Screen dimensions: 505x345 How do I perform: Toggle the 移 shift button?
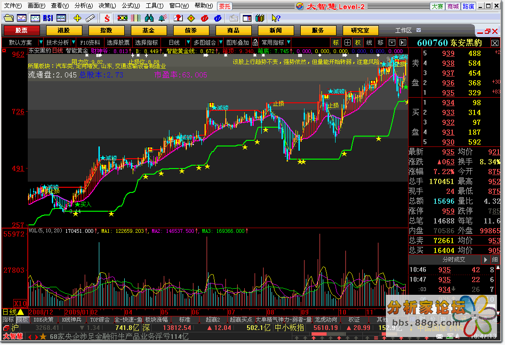coord(380,42)
